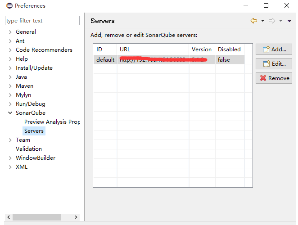298x225 pixels.
Task: Open the preferences view menu triangle
Action: [289, 21]
